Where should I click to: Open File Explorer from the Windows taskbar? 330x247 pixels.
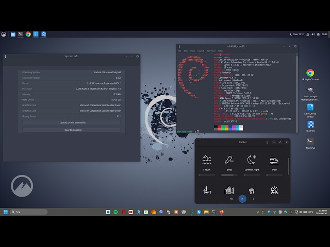(206, 212)
